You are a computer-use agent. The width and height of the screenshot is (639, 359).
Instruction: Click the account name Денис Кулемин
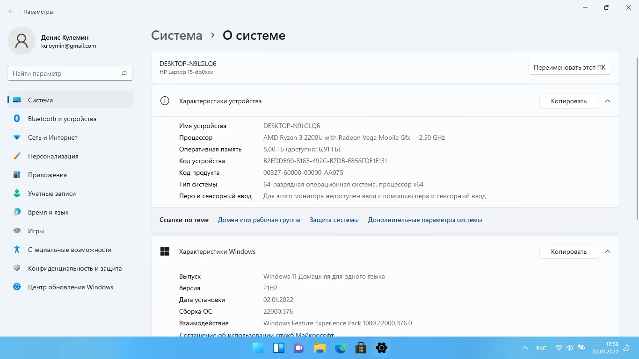(x=65, y=37)
